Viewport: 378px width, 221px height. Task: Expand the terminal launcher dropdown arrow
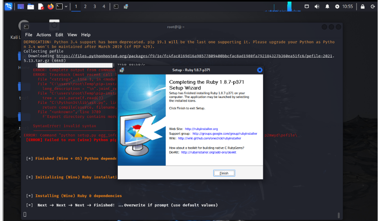(66, 6)
